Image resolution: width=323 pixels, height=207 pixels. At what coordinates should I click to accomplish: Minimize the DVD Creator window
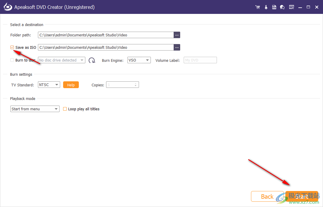coord(300,7)
